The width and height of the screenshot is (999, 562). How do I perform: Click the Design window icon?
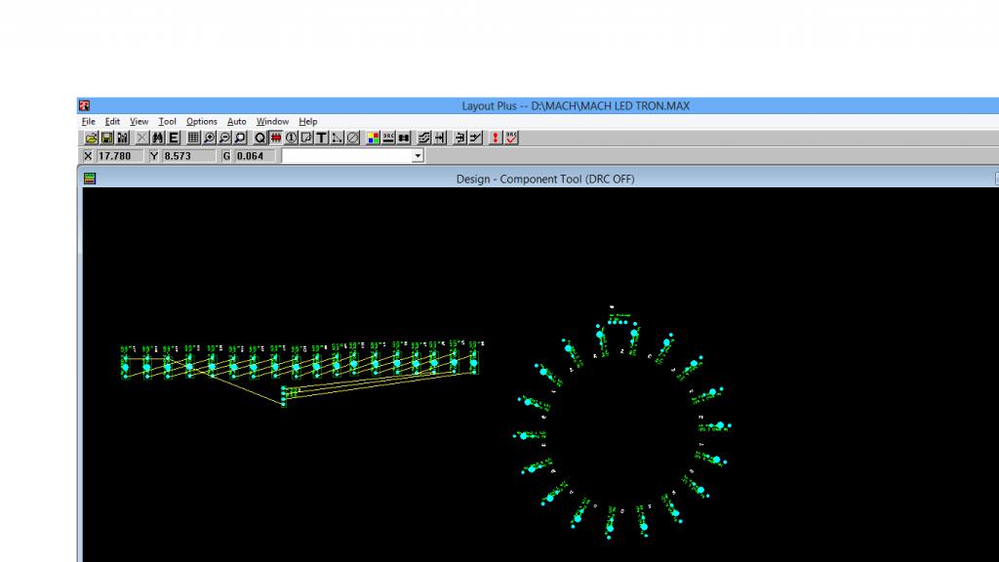coord(90,179)
